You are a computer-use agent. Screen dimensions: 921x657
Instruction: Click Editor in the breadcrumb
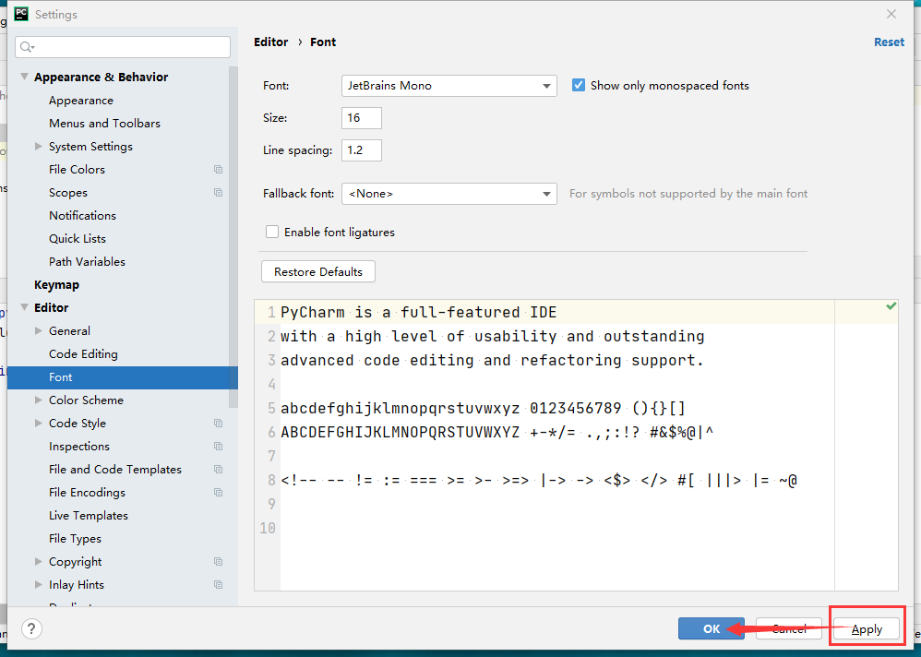270,42
